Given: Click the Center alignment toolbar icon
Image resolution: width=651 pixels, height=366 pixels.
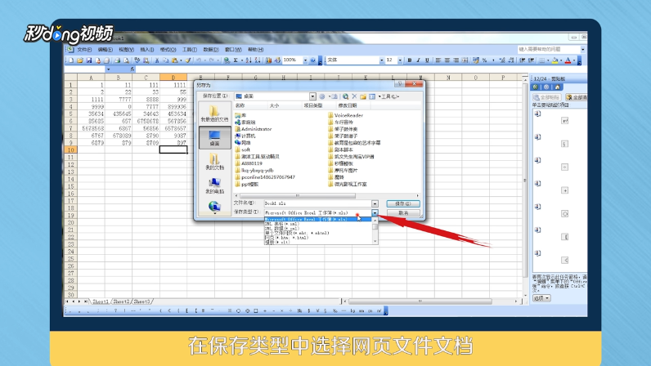Looking at the screenshot, I should coord(447,60).
